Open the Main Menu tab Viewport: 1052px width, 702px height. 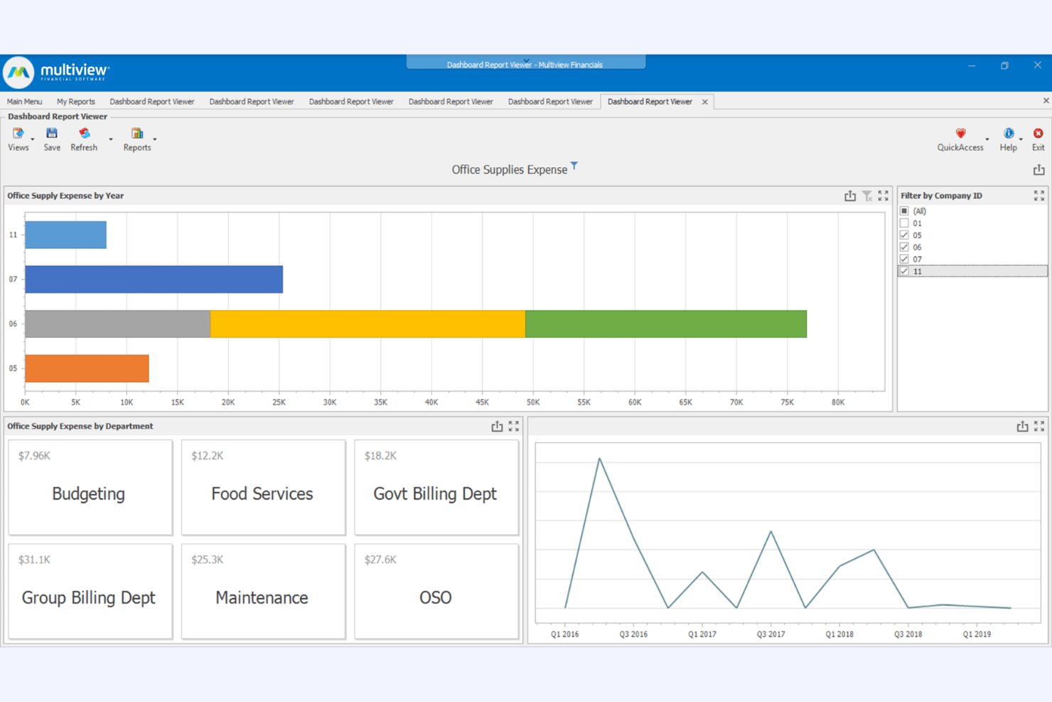click(x=24, y=101)
